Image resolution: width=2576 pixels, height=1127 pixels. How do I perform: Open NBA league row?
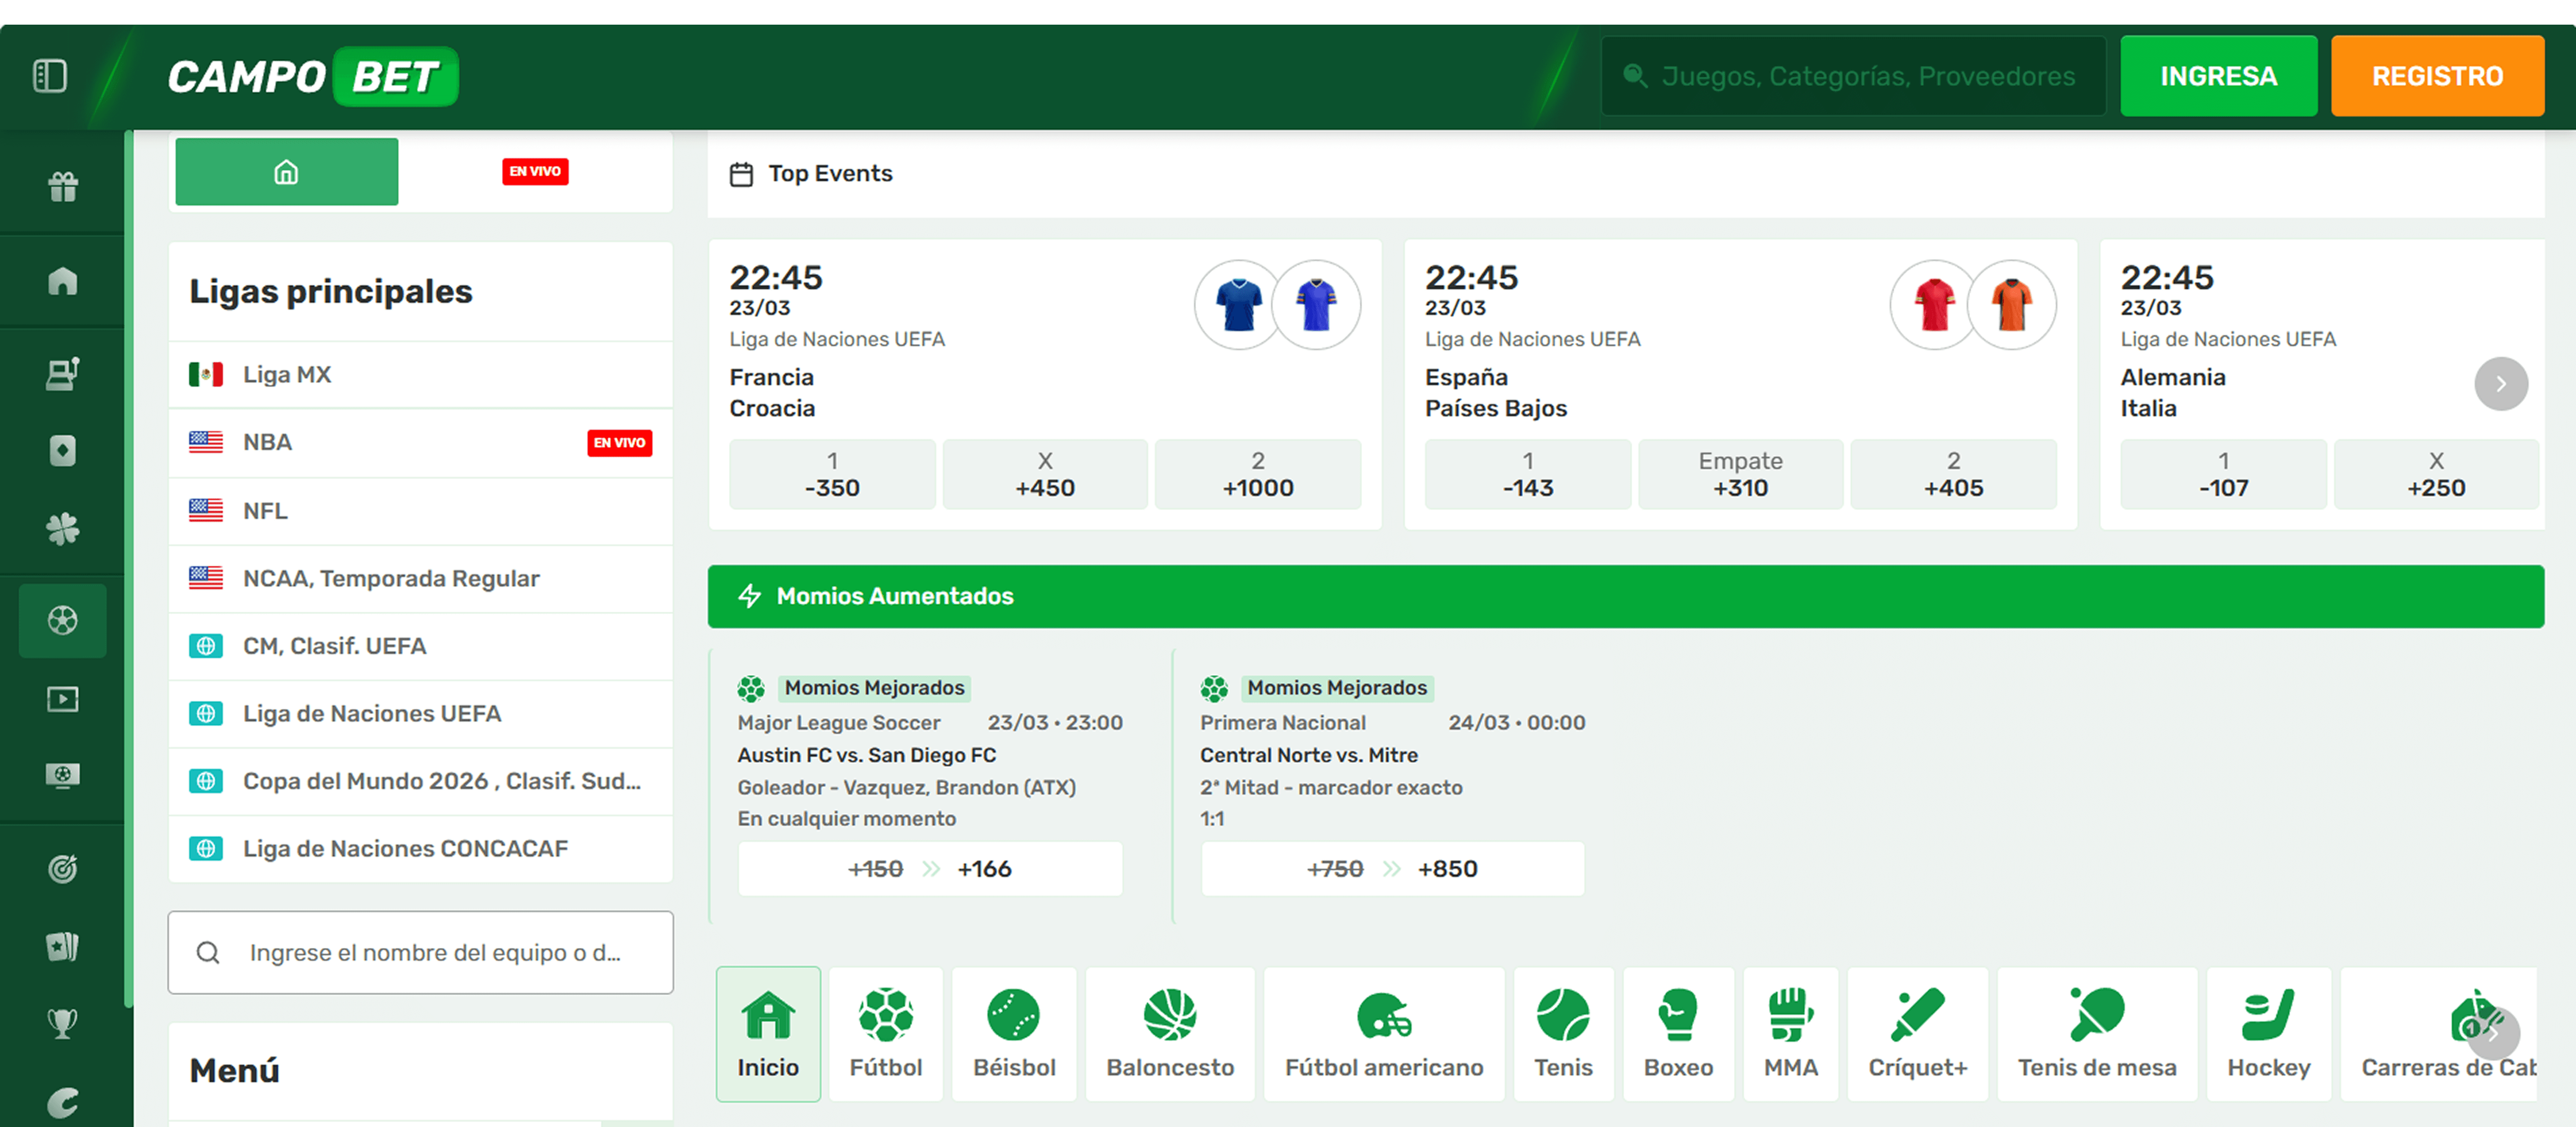[421, 443]
